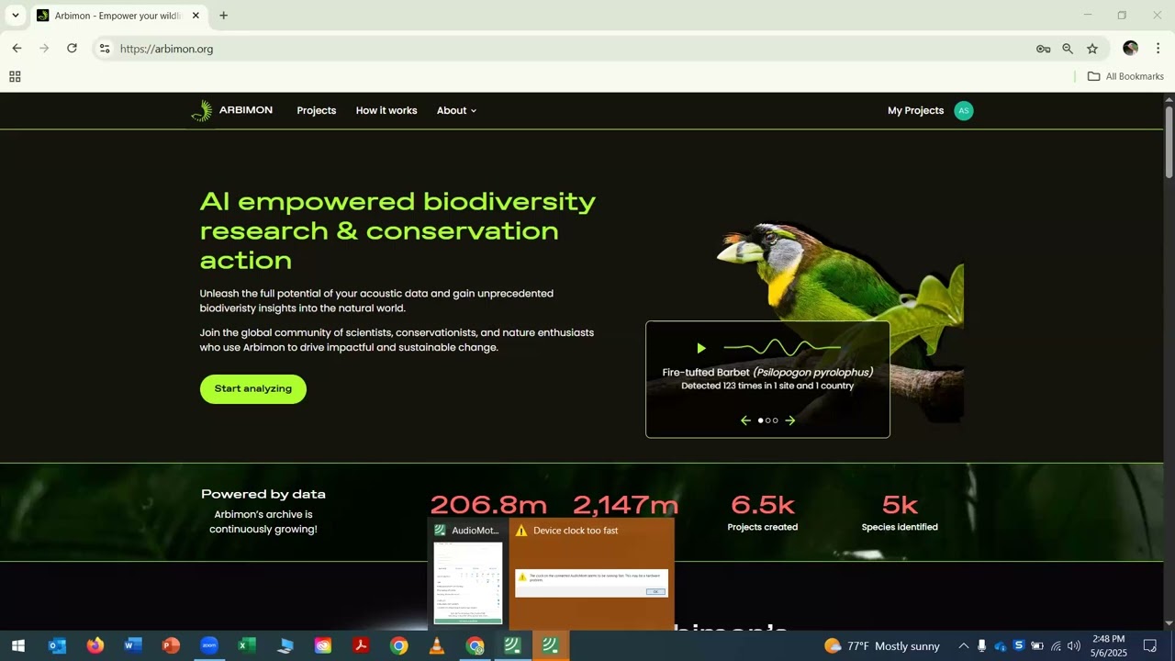Click the browser back arrow
The width and height of the screenshot is (1175, 661).
point(17,49)
